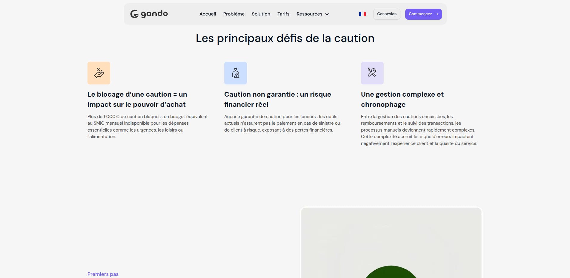Viewport: 570px width, 278px height.
Task: Select the French flag language icon
Action: coord(362,14)
